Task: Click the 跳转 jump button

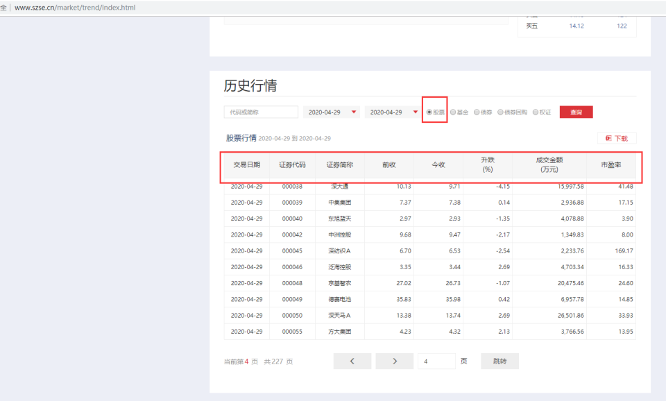Action: pos(499,361)
